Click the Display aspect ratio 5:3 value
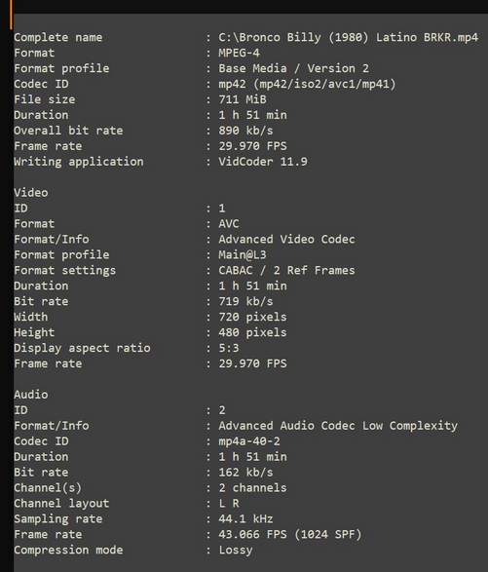This screenshot has width=488, height=572. click(x=229, y=348)
